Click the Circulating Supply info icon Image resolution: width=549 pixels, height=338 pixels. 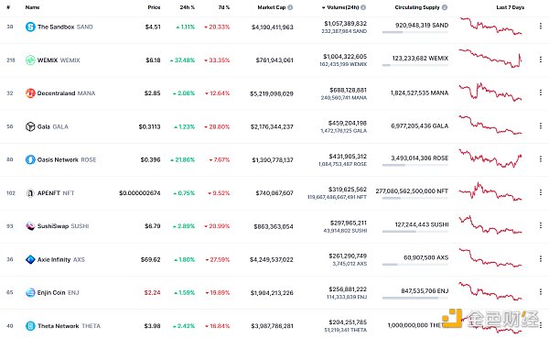(x=445, y=7)
